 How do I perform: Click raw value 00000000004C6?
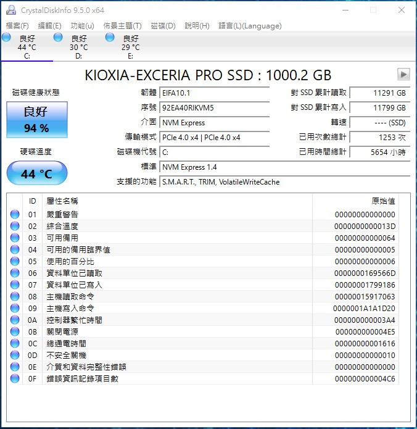tap(365, 378)
